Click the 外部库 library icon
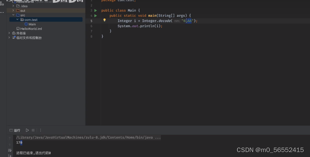The height and width of the screenshot is (157, 310). point(14,33)
